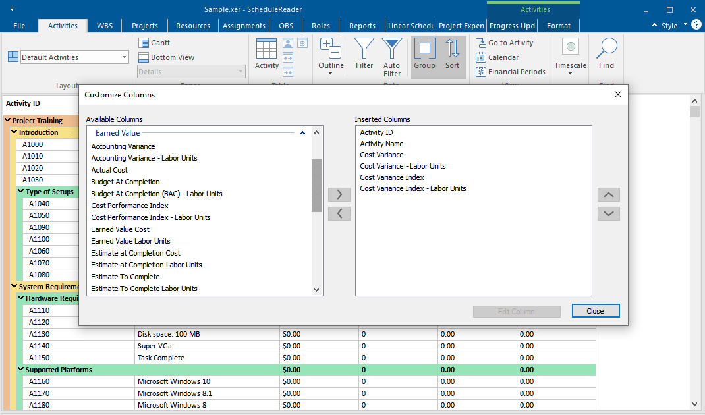Open the Outline dropdown arrow
This screenshot has width=705, height=415.
[331, 74]
